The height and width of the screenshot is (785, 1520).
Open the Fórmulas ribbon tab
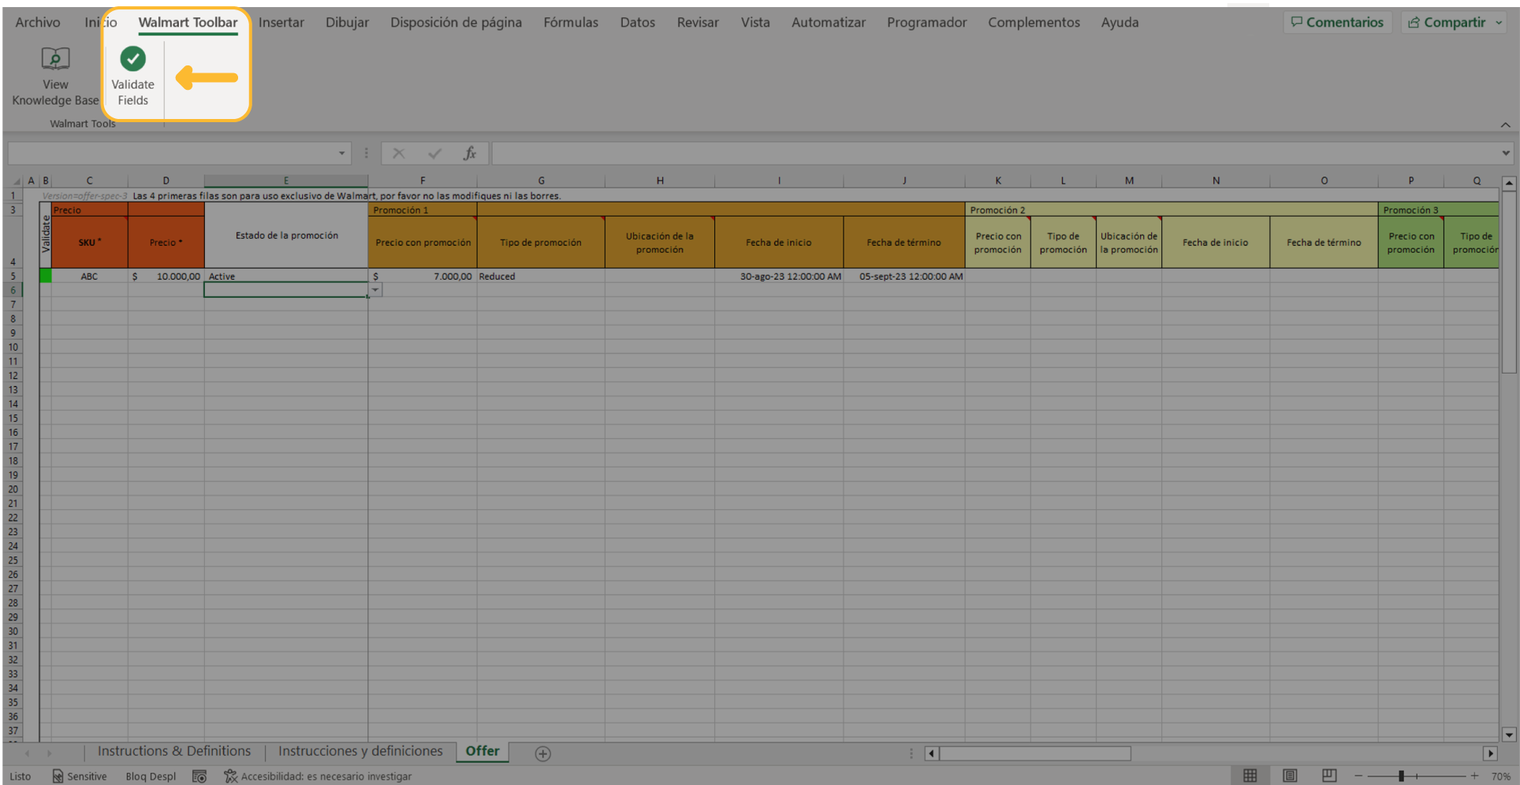571,23
